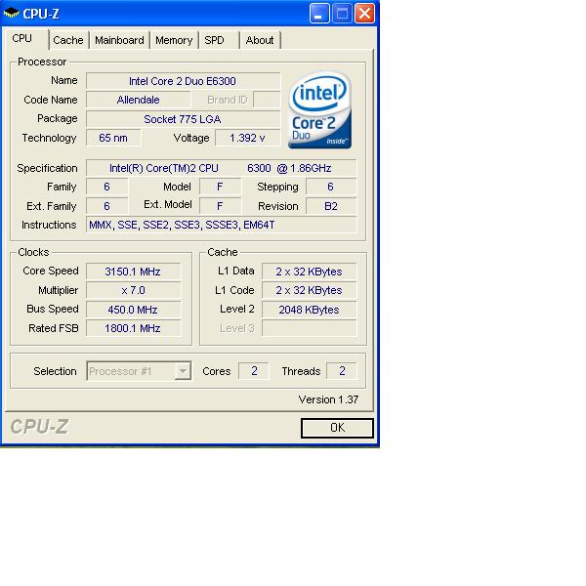
Task: Open the Processor #1 selection dropdown
Action: (x=139, y=371)
